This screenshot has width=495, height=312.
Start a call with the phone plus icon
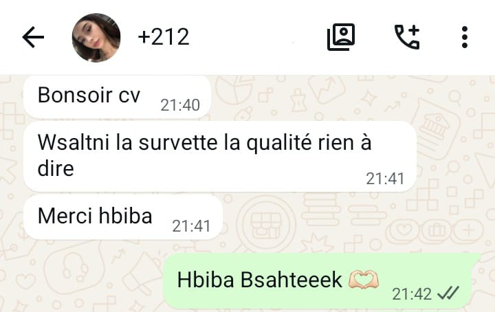(407, 37)
